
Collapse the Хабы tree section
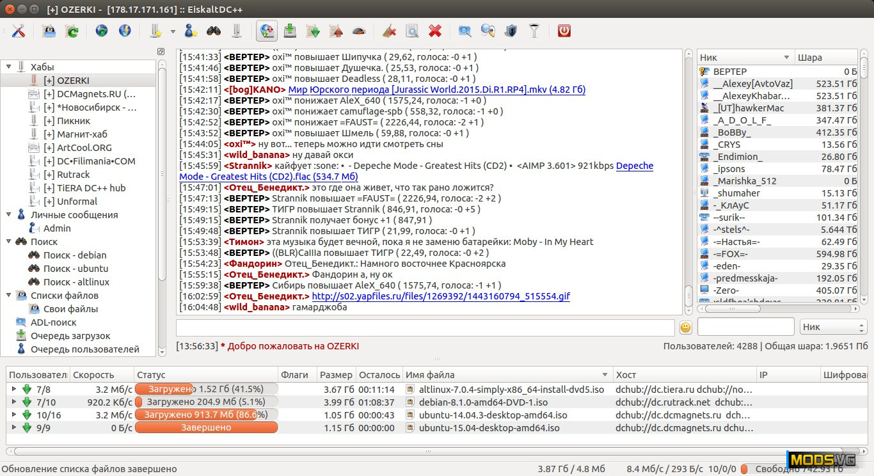coord(9,67)
